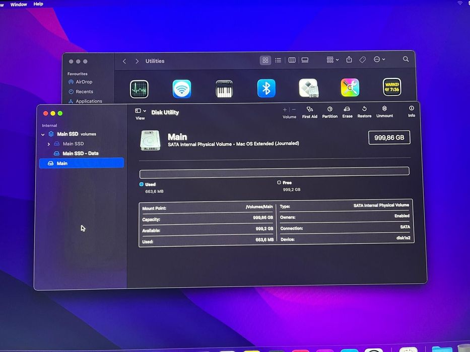Open Console warning icon in Utilities

click(392, 87)
